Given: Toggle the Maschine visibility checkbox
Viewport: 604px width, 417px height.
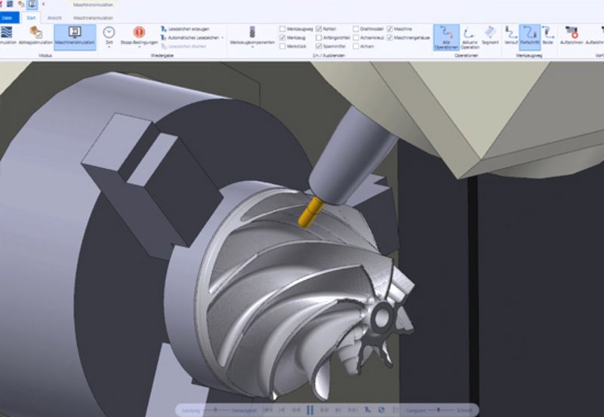Looking at the screenshot, I should (390, 28).
